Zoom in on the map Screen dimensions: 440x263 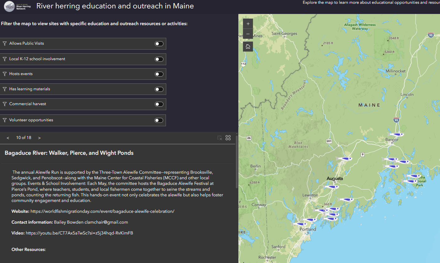pos(248,24)
